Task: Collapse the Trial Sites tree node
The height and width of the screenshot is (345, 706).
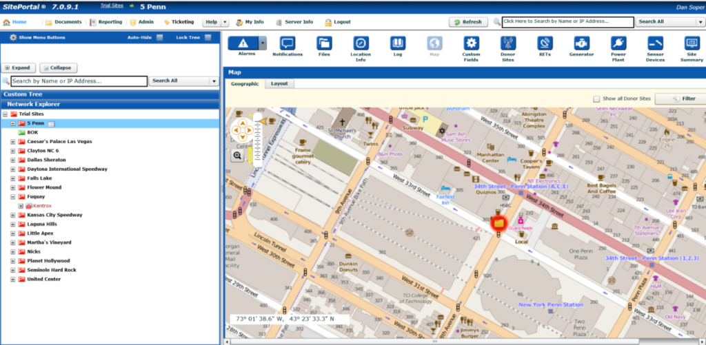Action: tap(6, 114)
